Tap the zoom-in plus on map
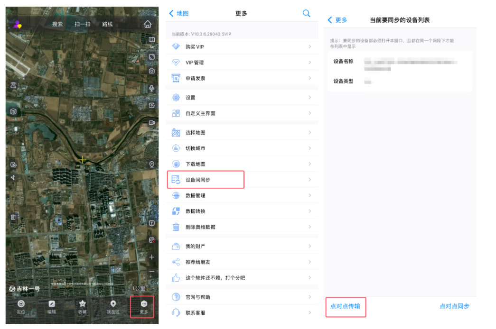This screenshot has width=496, height=329. [x=152, y=257]
